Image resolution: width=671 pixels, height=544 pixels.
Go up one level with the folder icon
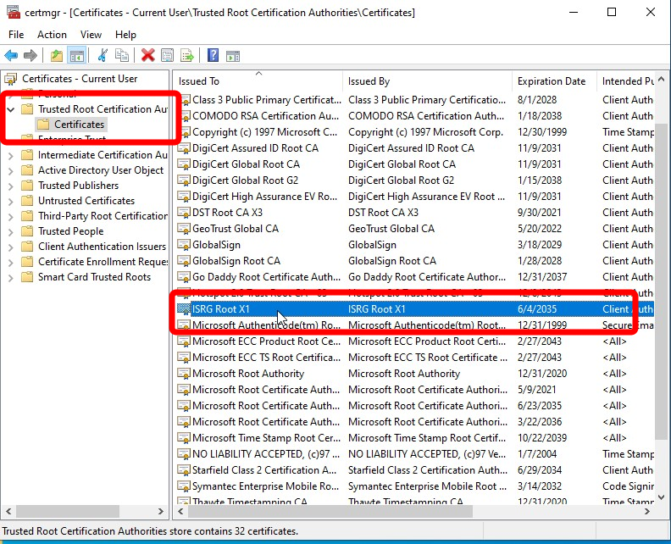57,55
